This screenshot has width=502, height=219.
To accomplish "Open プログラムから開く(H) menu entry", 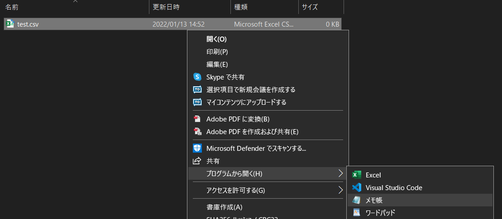I will click(x=268, y=174).
